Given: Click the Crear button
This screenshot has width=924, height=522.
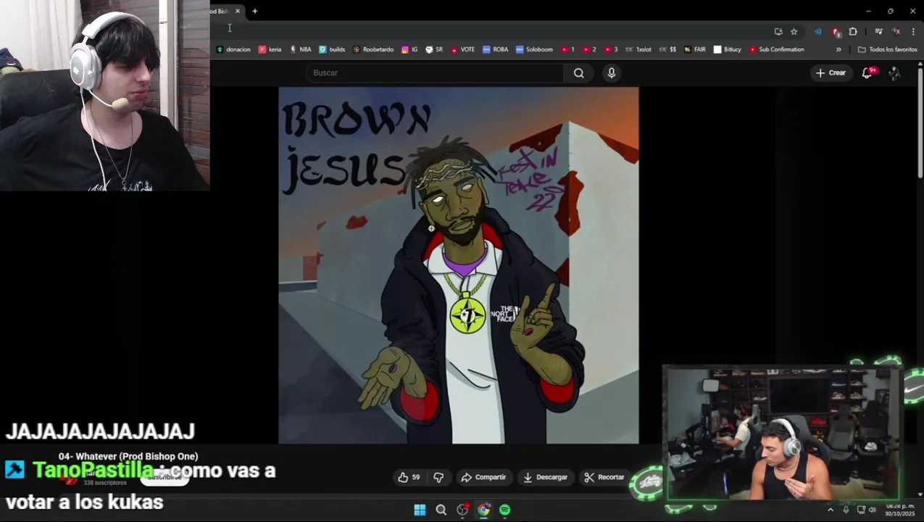Looking at the screenshot, I should (x=831, y=72).
